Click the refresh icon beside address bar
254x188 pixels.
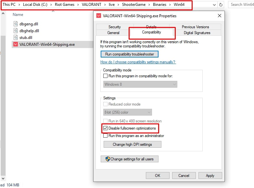tap(221, 5)
